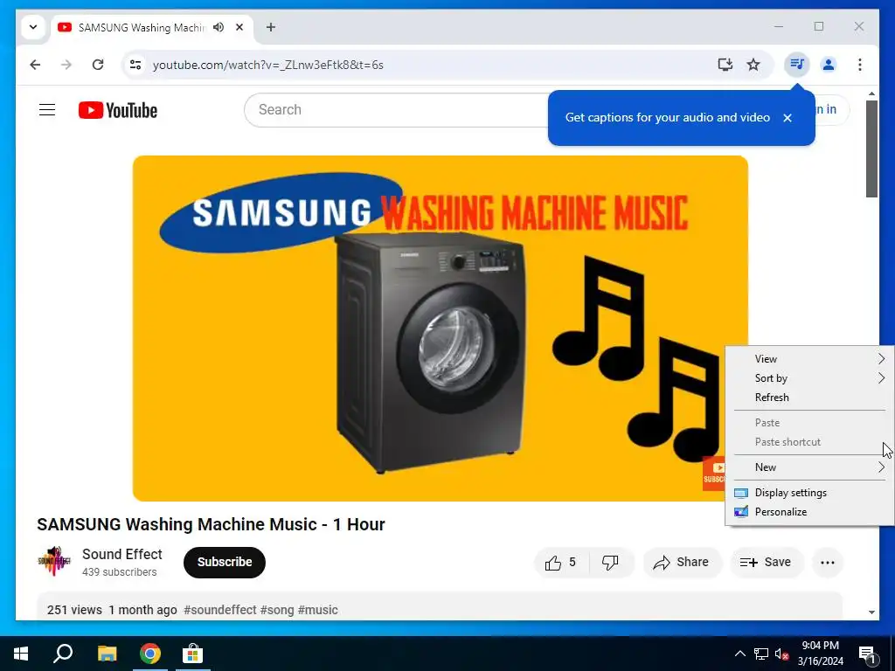Open Sound Effect channel avatar
Screen dimensions: 895x671
(x=53, y=562)
